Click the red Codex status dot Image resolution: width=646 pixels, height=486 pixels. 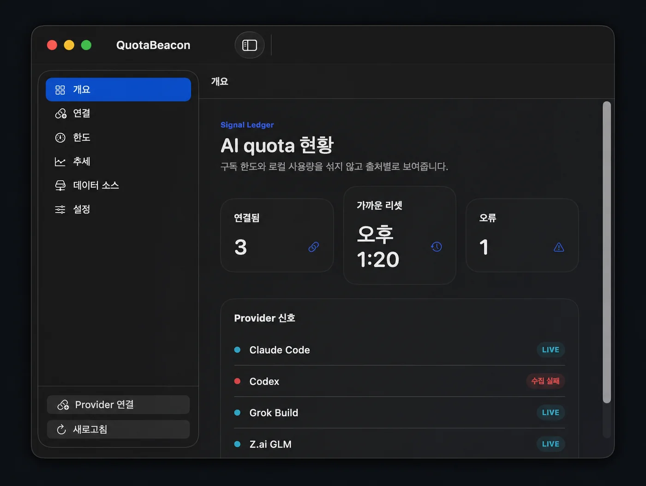click(237, 381)
